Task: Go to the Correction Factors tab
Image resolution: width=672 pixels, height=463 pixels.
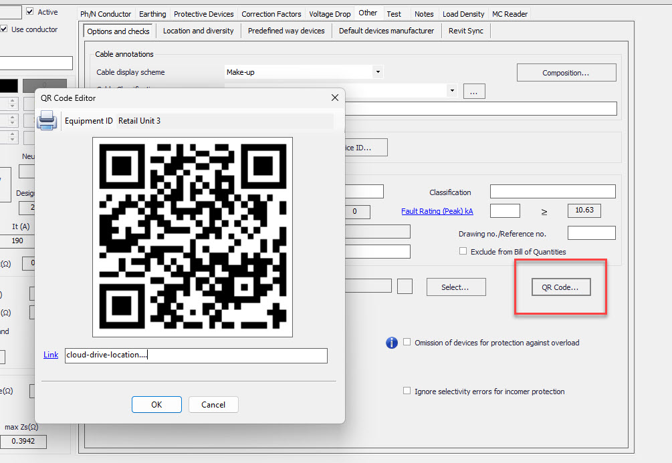Action: click(271, 14)
